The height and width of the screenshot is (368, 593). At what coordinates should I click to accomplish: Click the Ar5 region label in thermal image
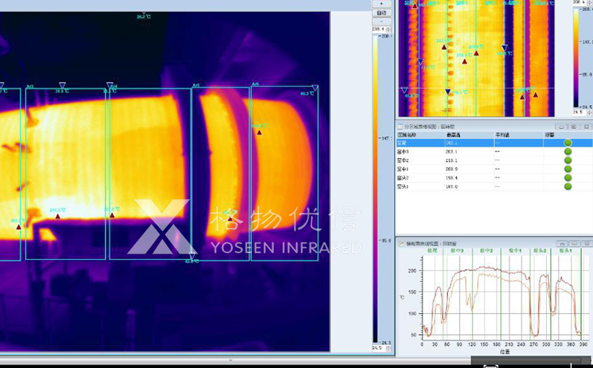(x=196, y=86)
